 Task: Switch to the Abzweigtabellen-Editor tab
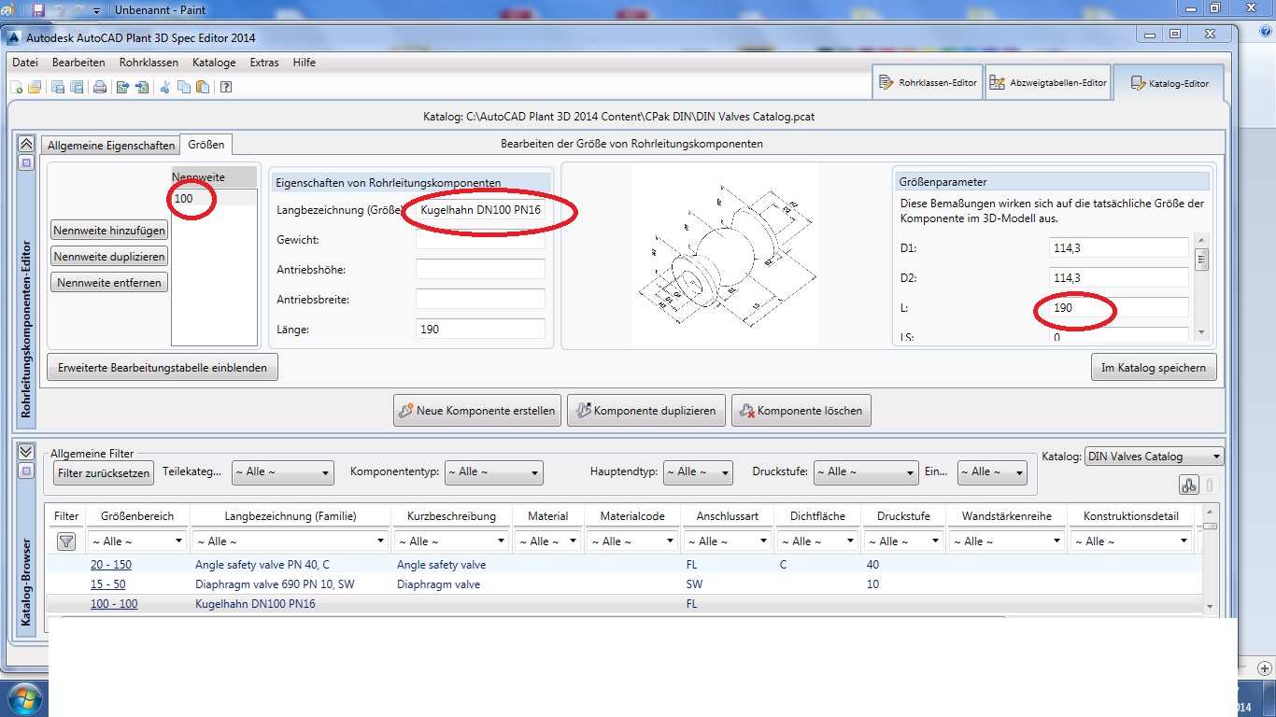tap(1048, 83)
